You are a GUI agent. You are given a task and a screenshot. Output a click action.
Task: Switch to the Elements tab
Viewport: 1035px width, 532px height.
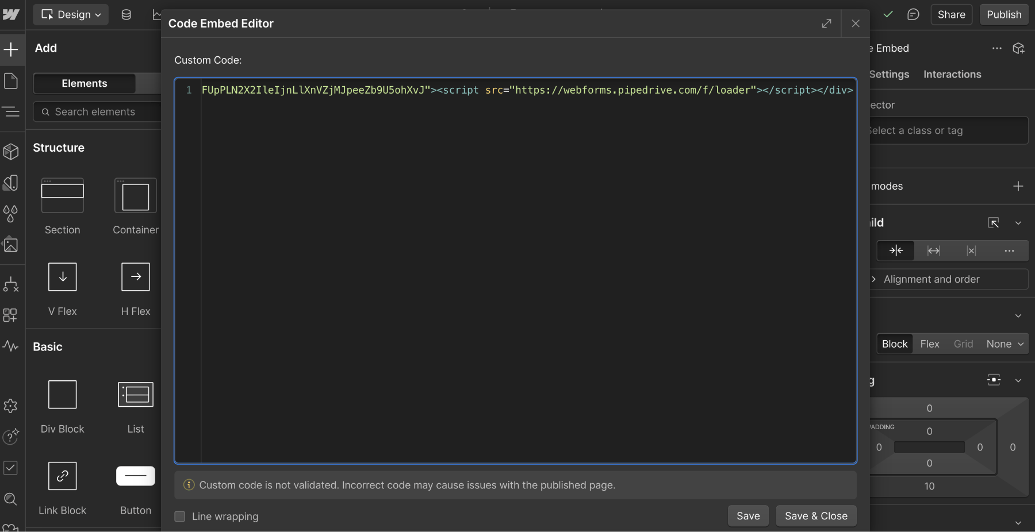pyautogui.click(x=85, y=83)
